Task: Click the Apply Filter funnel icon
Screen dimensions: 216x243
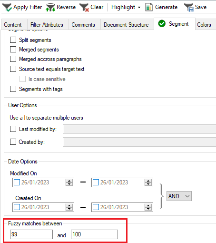Action: 7,7
